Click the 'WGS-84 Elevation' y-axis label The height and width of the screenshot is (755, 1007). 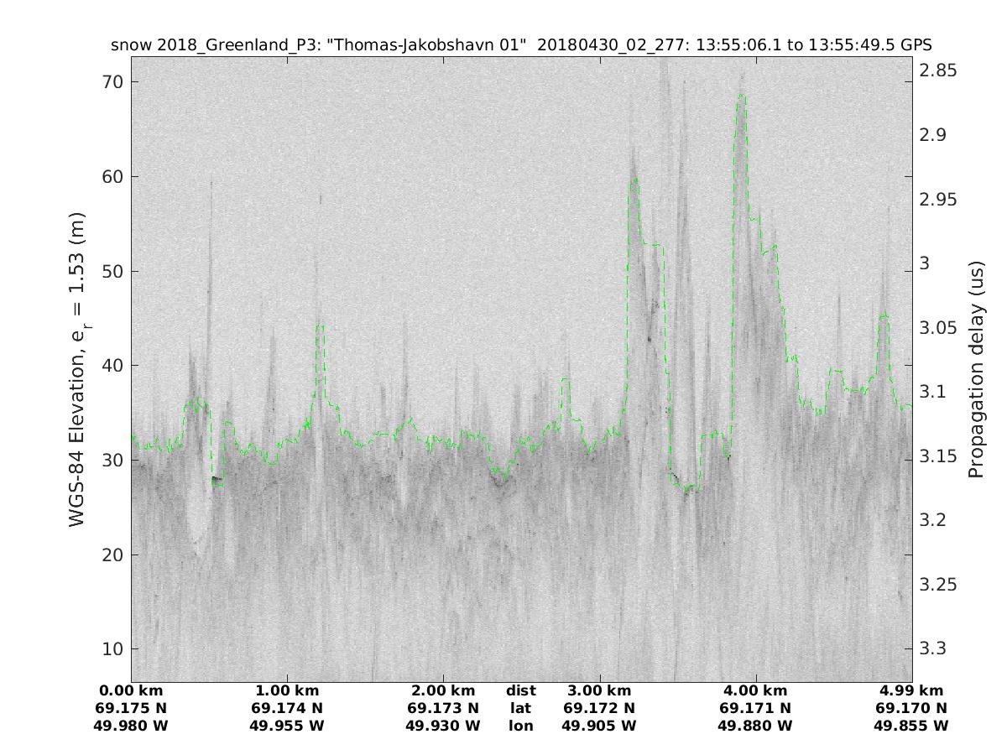pos(78,370)
